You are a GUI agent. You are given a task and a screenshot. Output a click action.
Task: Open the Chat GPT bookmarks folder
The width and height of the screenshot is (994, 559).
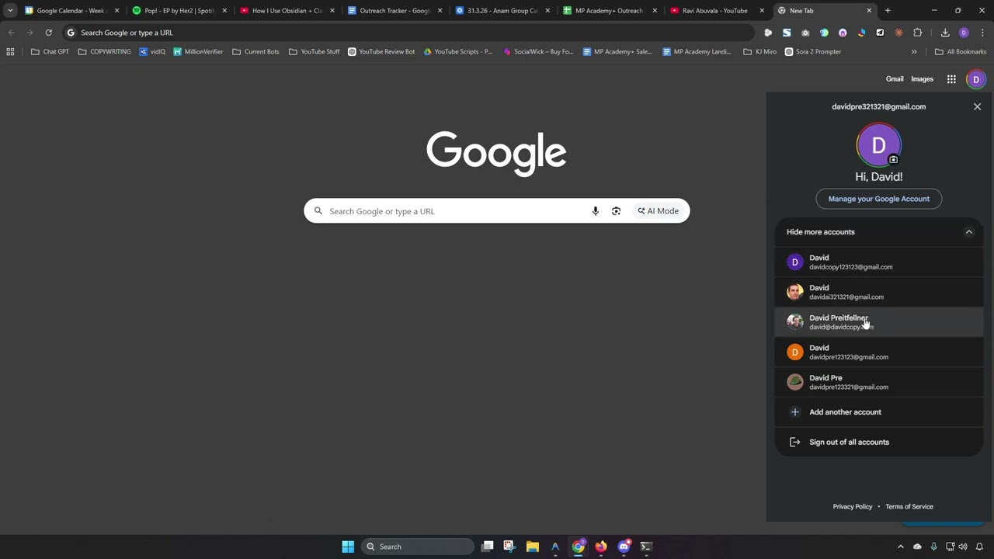click(x=50, y=51)
